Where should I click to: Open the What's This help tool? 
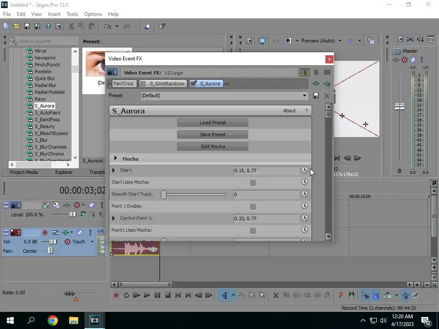tap(162, 26)
